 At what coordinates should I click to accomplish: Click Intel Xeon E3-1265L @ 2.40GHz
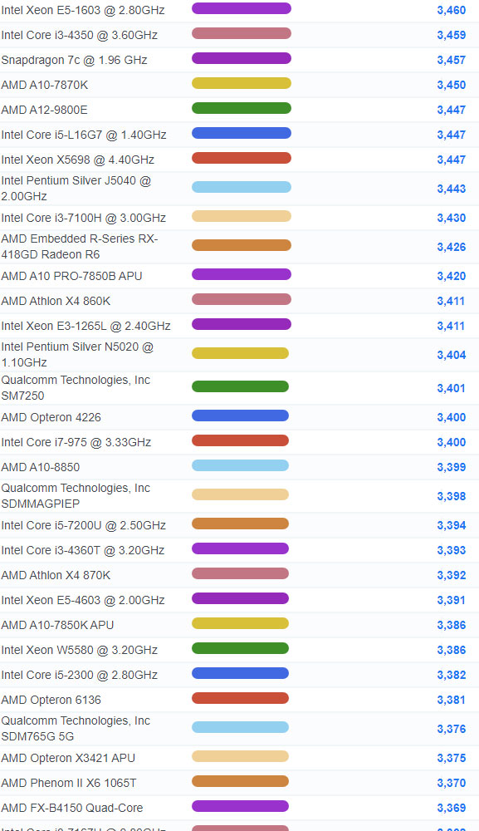(86, 326)
